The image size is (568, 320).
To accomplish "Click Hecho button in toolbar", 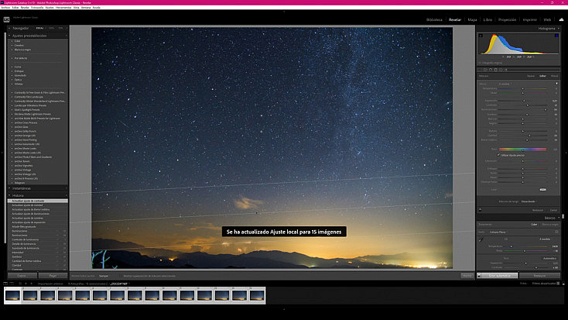I will click(x=467, y=276).
